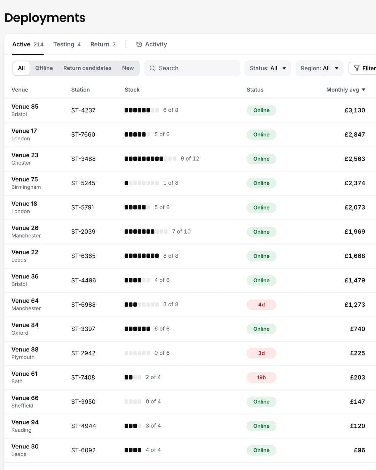Open the Activity tab
This screenshot has width=376, height=470.
[x=151, y=44]
